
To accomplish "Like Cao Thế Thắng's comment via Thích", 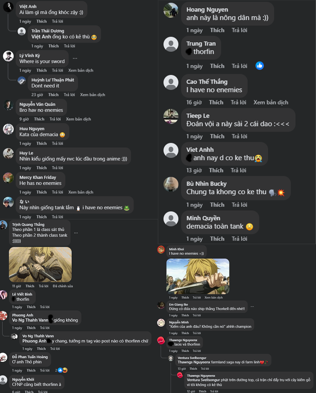I will [x=216, y=102].
